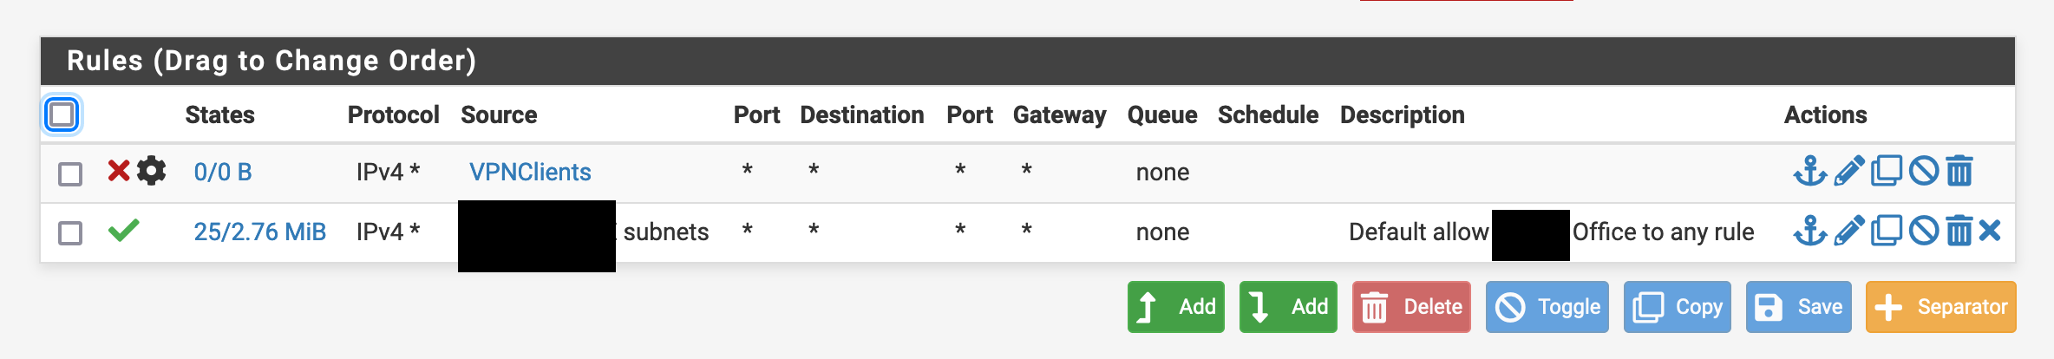This screenshot has height=359, width=2054.
Task: Open gear advanced settings icon on first rule
Action: (x=152, y=171)
